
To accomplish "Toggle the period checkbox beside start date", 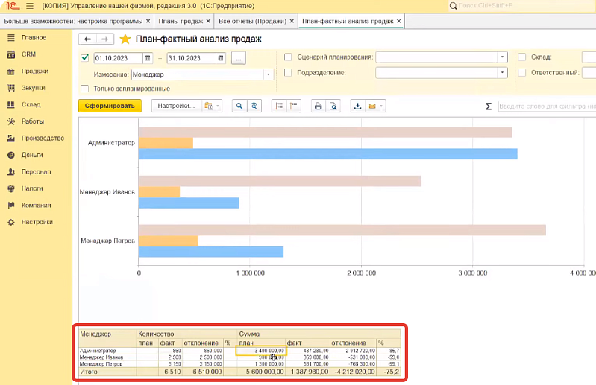I will (x=85, y=57).
